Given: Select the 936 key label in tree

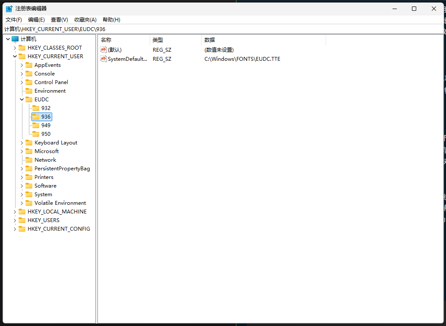Looking at the screenshot, I should coord(46,116).
